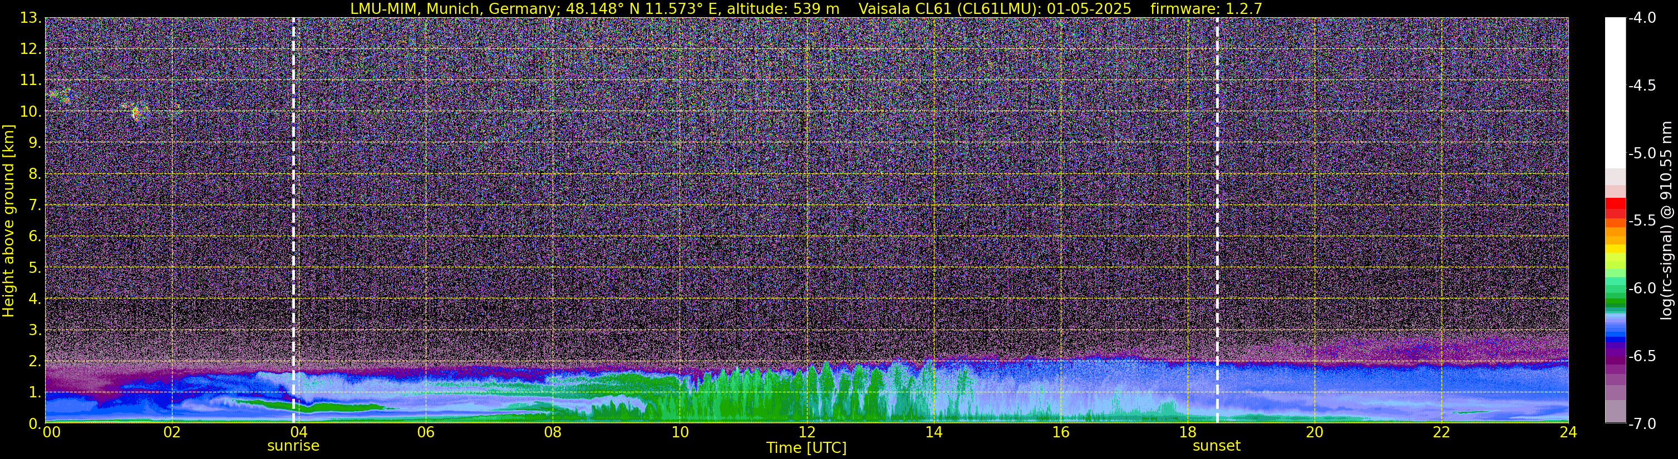Screen dimensions: 1678x459
Task: Click the '-5.0' colorbar tick label
Action: (x=1641, y=153)
